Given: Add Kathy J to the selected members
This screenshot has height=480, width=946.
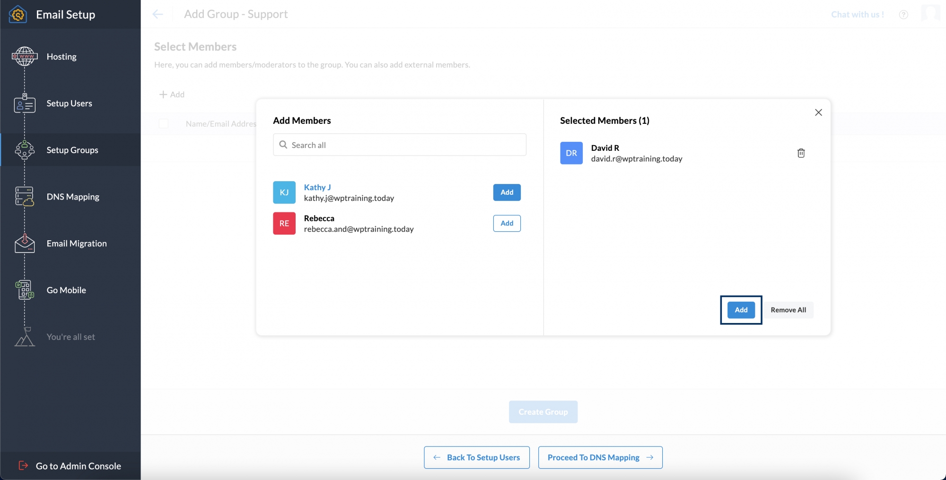Looking at the screenshot, I should (507, 192).
